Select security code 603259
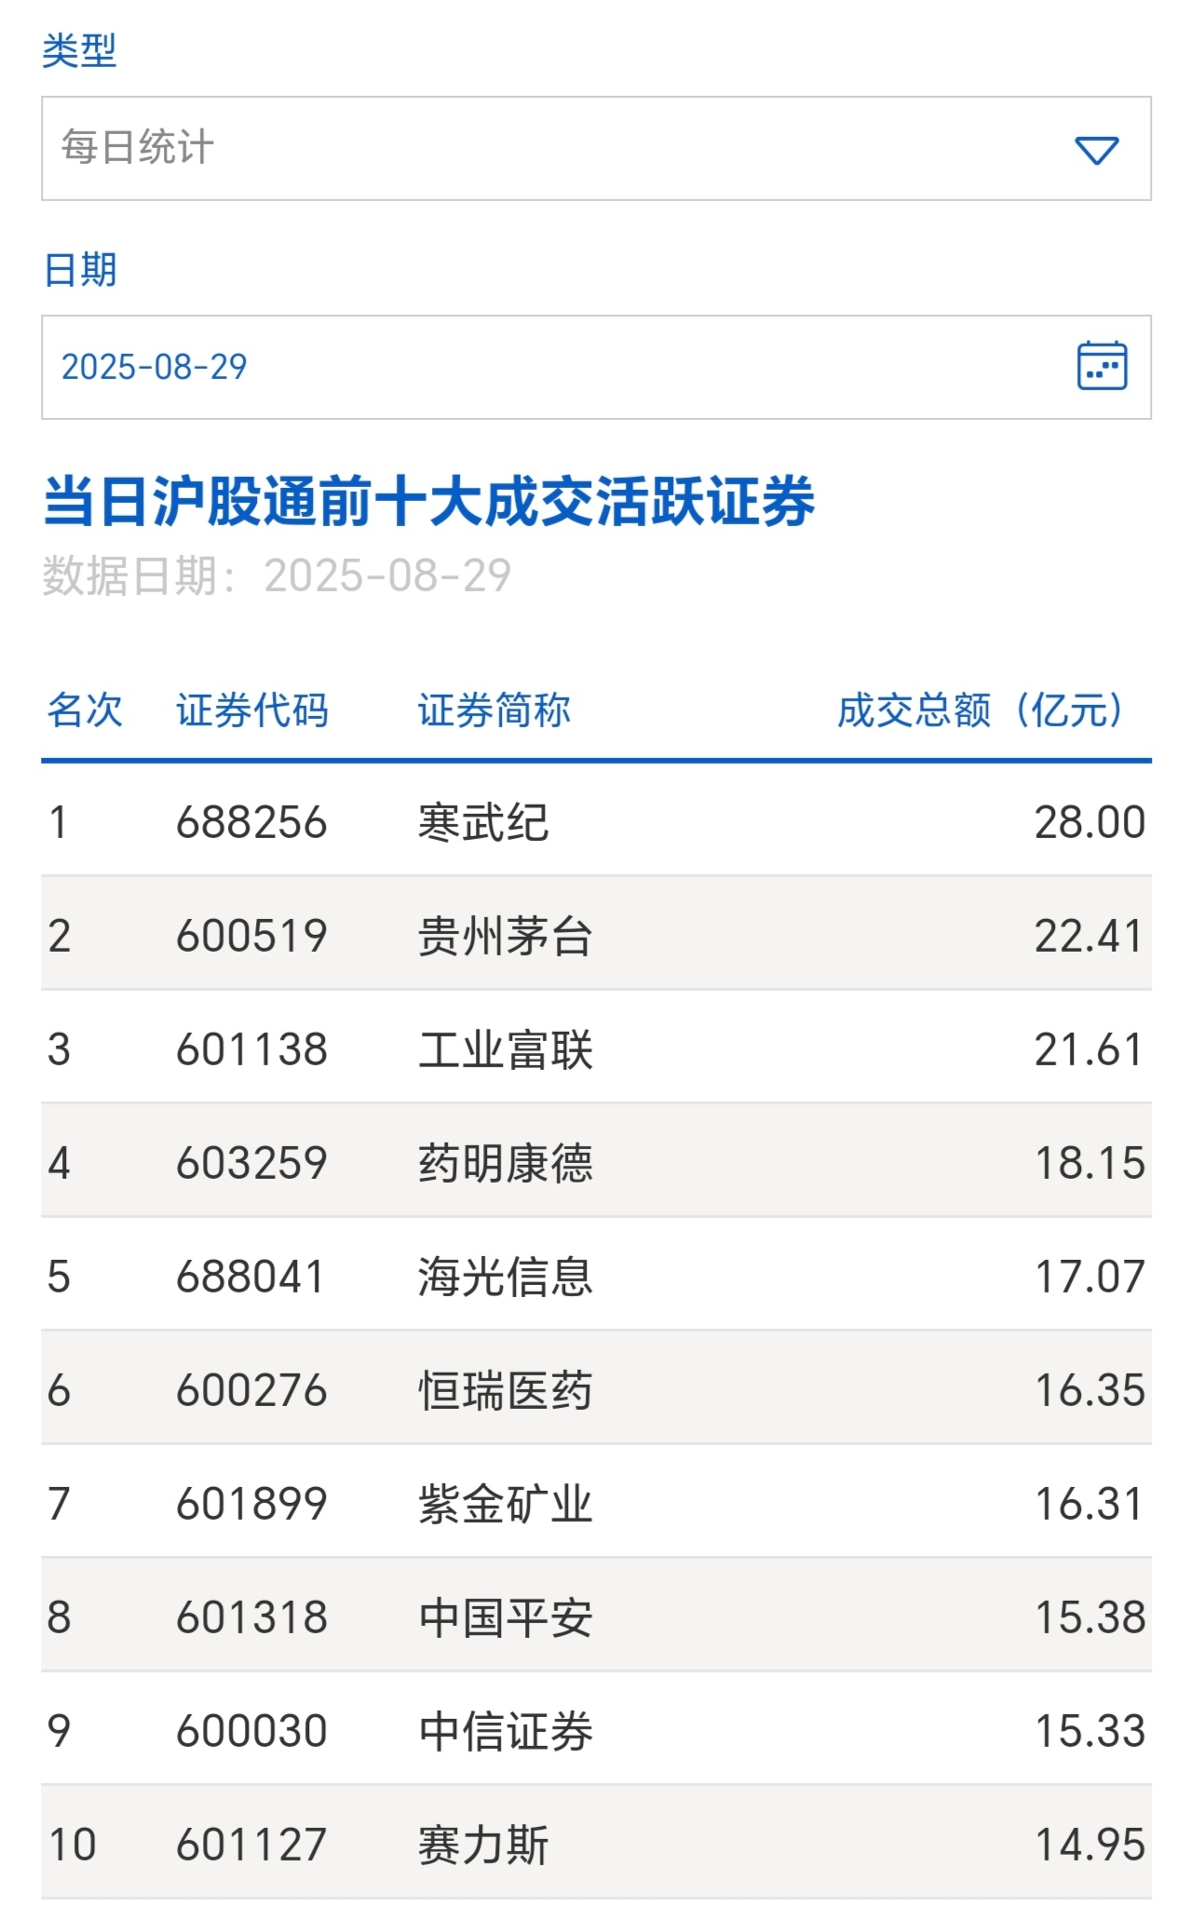 [251, 1164]
